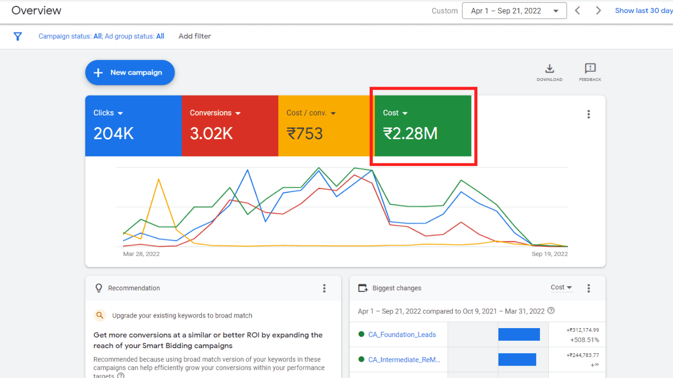Click the Sep 19, 2022 chart axis label
Image resolution: width=673 pixels, height=378 pixels.
[x=550, y=254]
